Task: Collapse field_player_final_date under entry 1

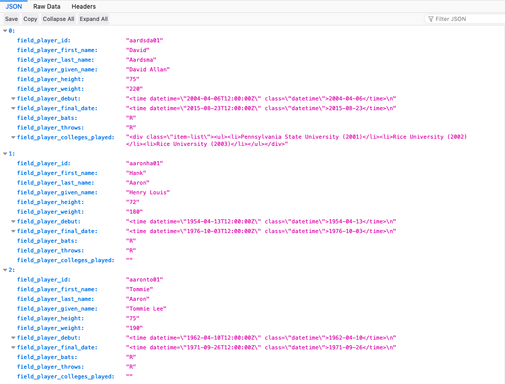Action: click(x=13, y=231)
